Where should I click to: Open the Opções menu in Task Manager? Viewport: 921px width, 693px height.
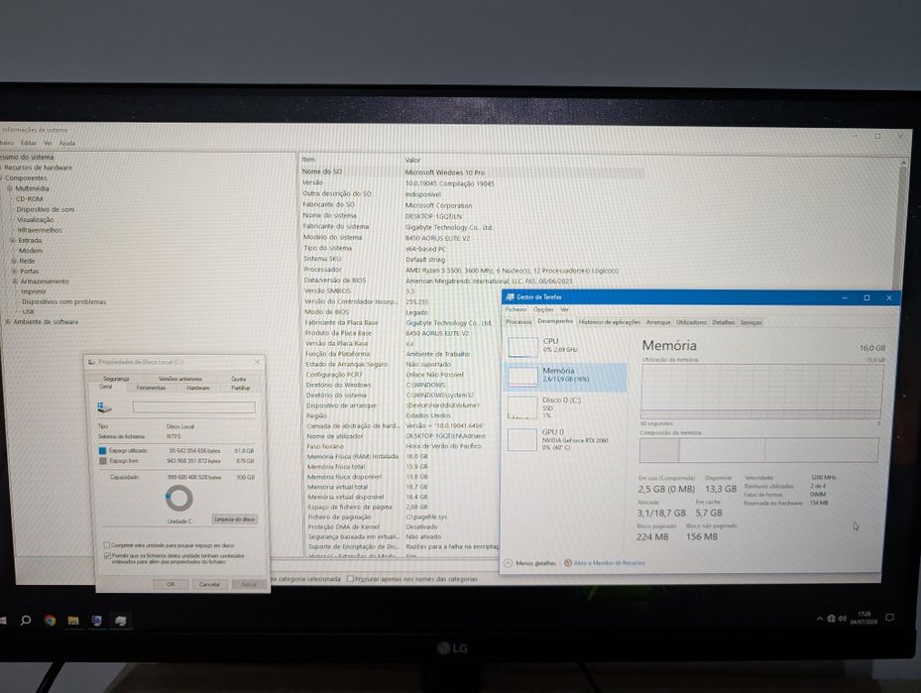pyautogui.click(x=543, y=309)
